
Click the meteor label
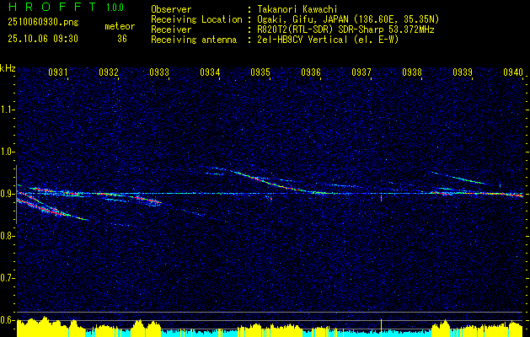(x=120, y=26)
